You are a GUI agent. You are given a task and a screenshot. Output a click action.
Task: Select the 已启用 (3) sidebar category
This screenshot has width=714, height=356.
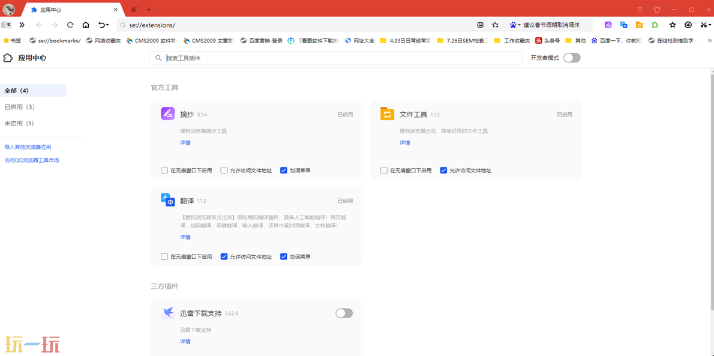20,107
